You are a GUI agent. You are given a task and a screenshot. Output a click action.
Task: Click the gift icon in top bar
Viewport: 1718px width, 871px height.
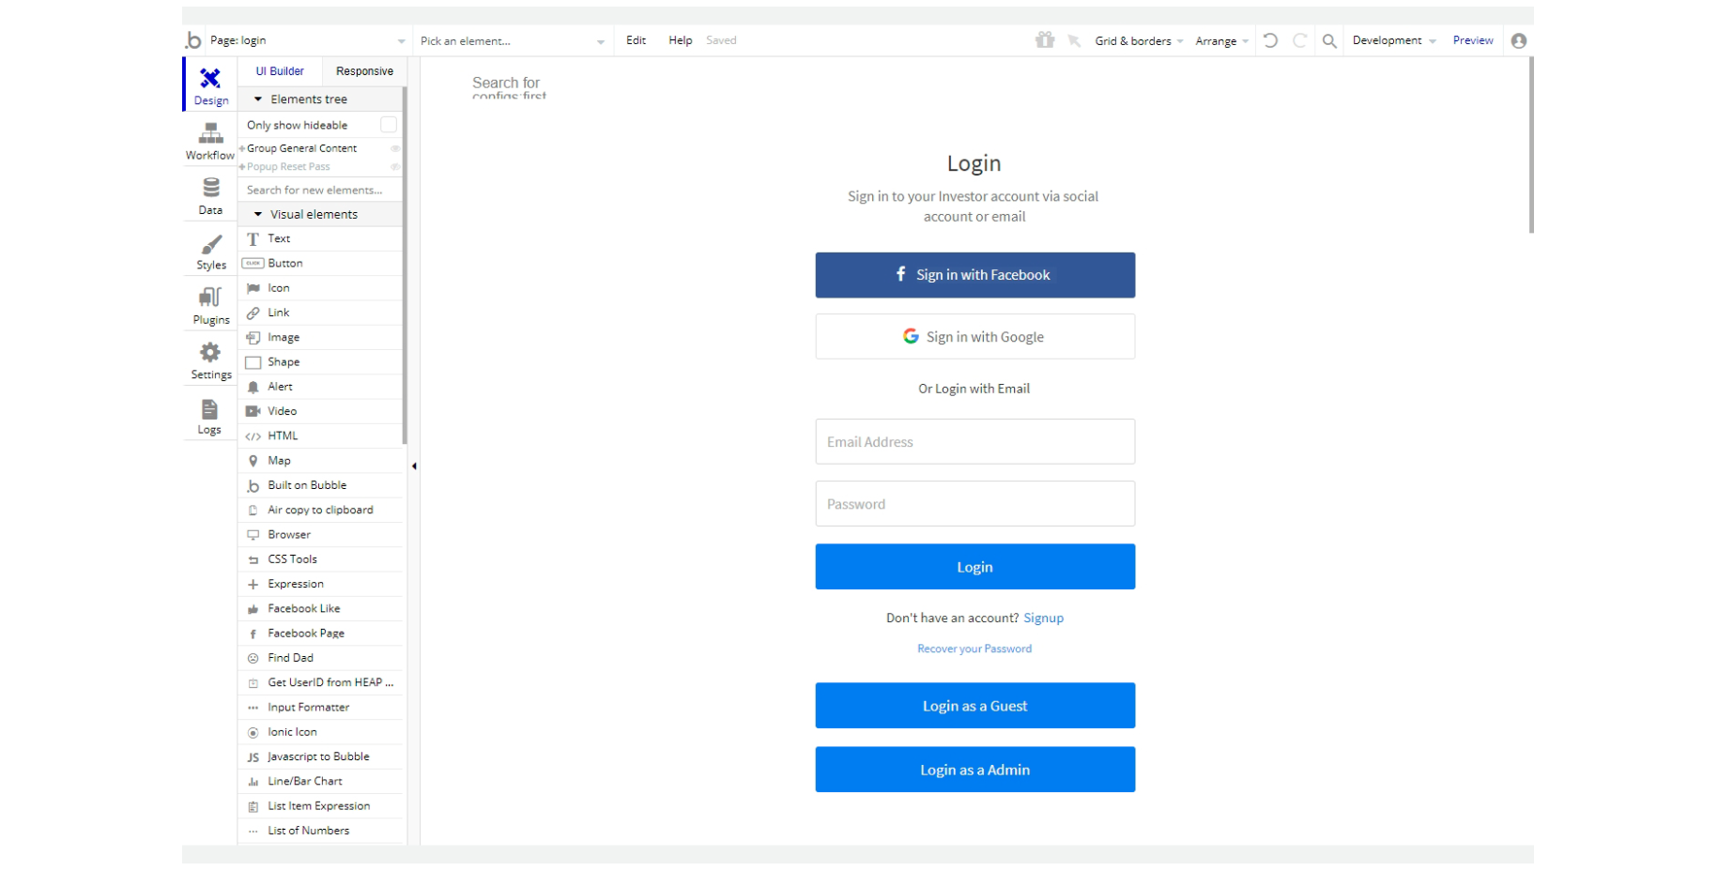click(x=1045, y=39)
